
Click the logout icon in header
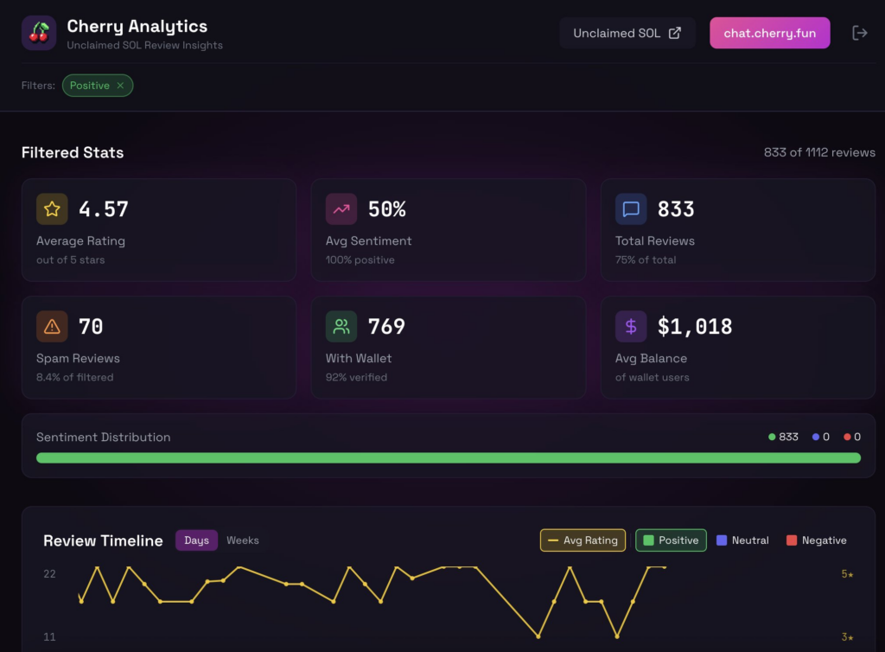tap(859, 33)
